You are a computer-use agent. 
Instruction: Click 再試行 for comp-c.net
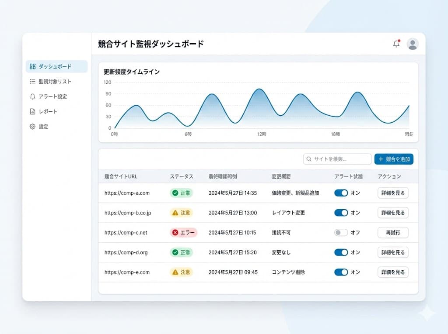tap(392, 233)
